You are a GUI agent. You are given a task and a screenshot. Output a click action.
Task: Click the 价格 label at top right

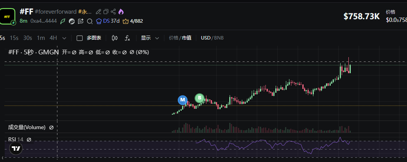390,12
